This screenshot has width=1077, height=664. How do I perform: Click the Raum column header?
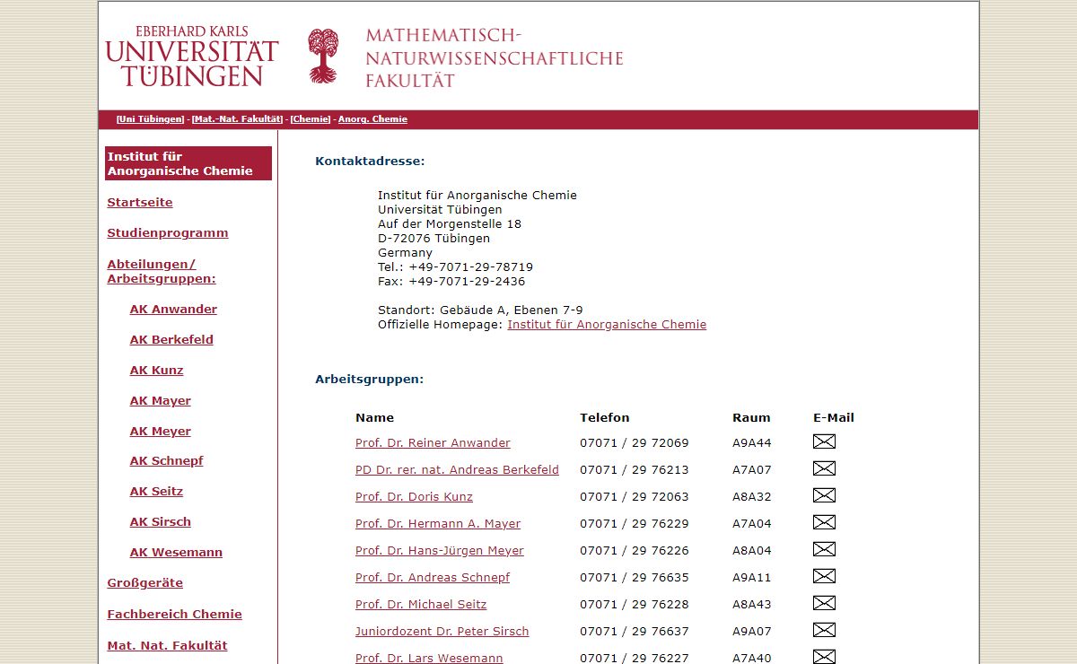click(x=751, y=418)
